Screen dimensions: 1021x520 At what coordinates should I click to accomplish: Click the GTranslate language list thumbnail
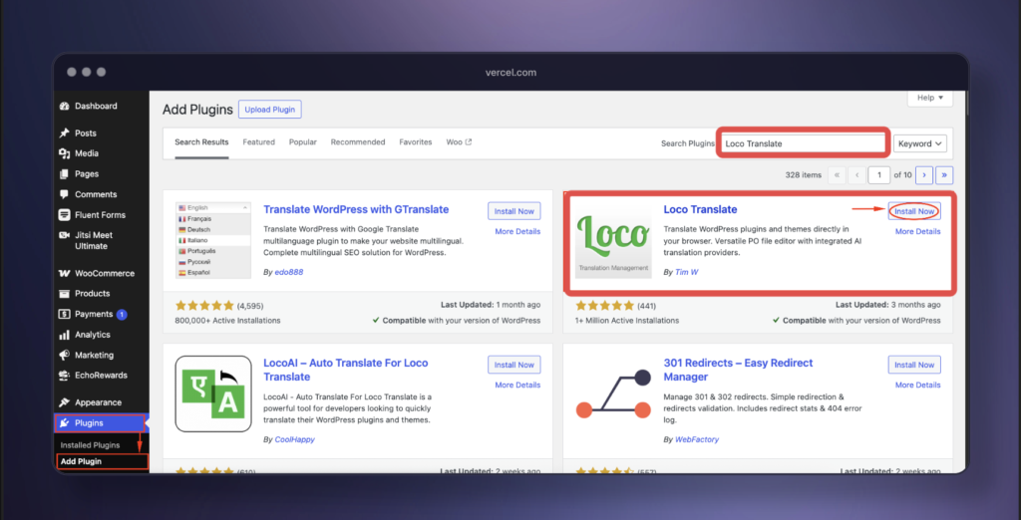point(213,240)
